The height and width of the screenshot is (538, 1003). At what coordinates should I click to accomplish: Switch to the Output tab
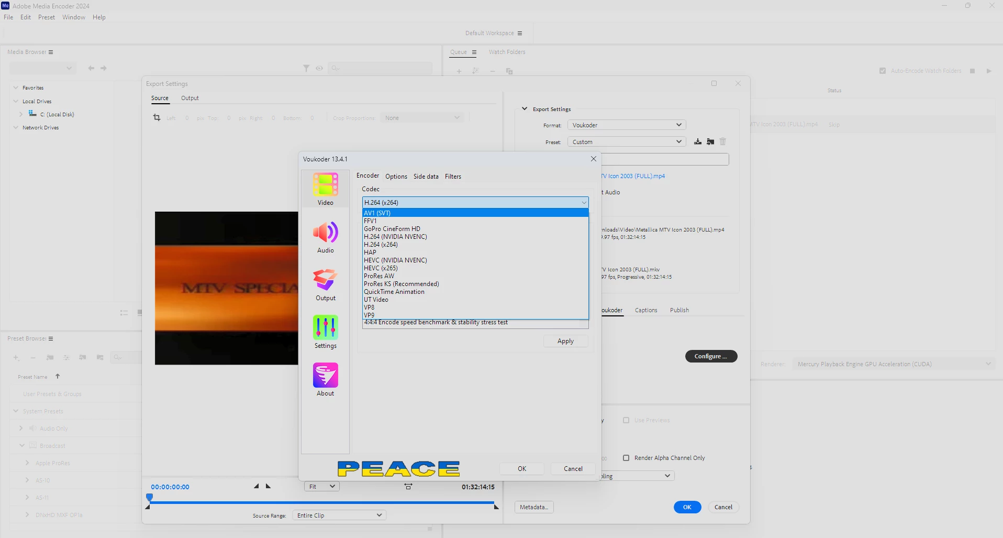190,98
